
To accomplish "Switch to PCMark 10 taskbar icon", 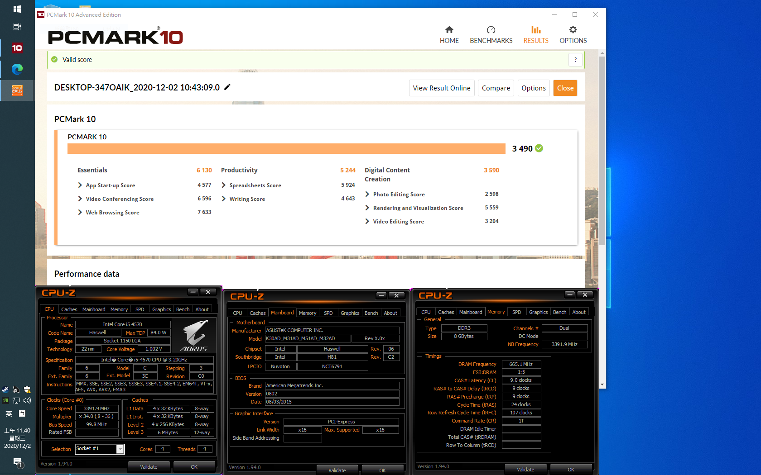I will 17,48.
